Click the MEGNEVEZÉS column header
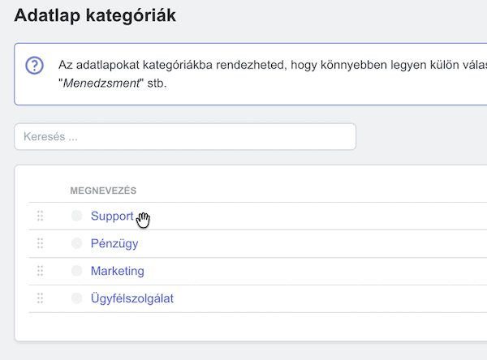 pos(103,191)
